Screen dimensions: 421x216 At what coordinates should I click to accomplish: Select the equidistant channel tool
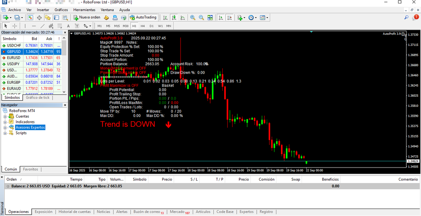tap(51, 26)
